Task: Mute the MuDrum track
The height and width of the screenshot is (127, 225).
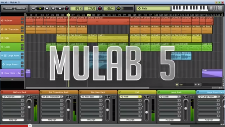Action: click(x=22, y=19)
